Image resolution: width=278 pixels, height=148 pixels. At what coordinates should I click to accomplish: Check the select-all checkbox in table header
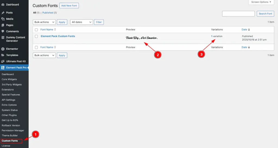36,30
